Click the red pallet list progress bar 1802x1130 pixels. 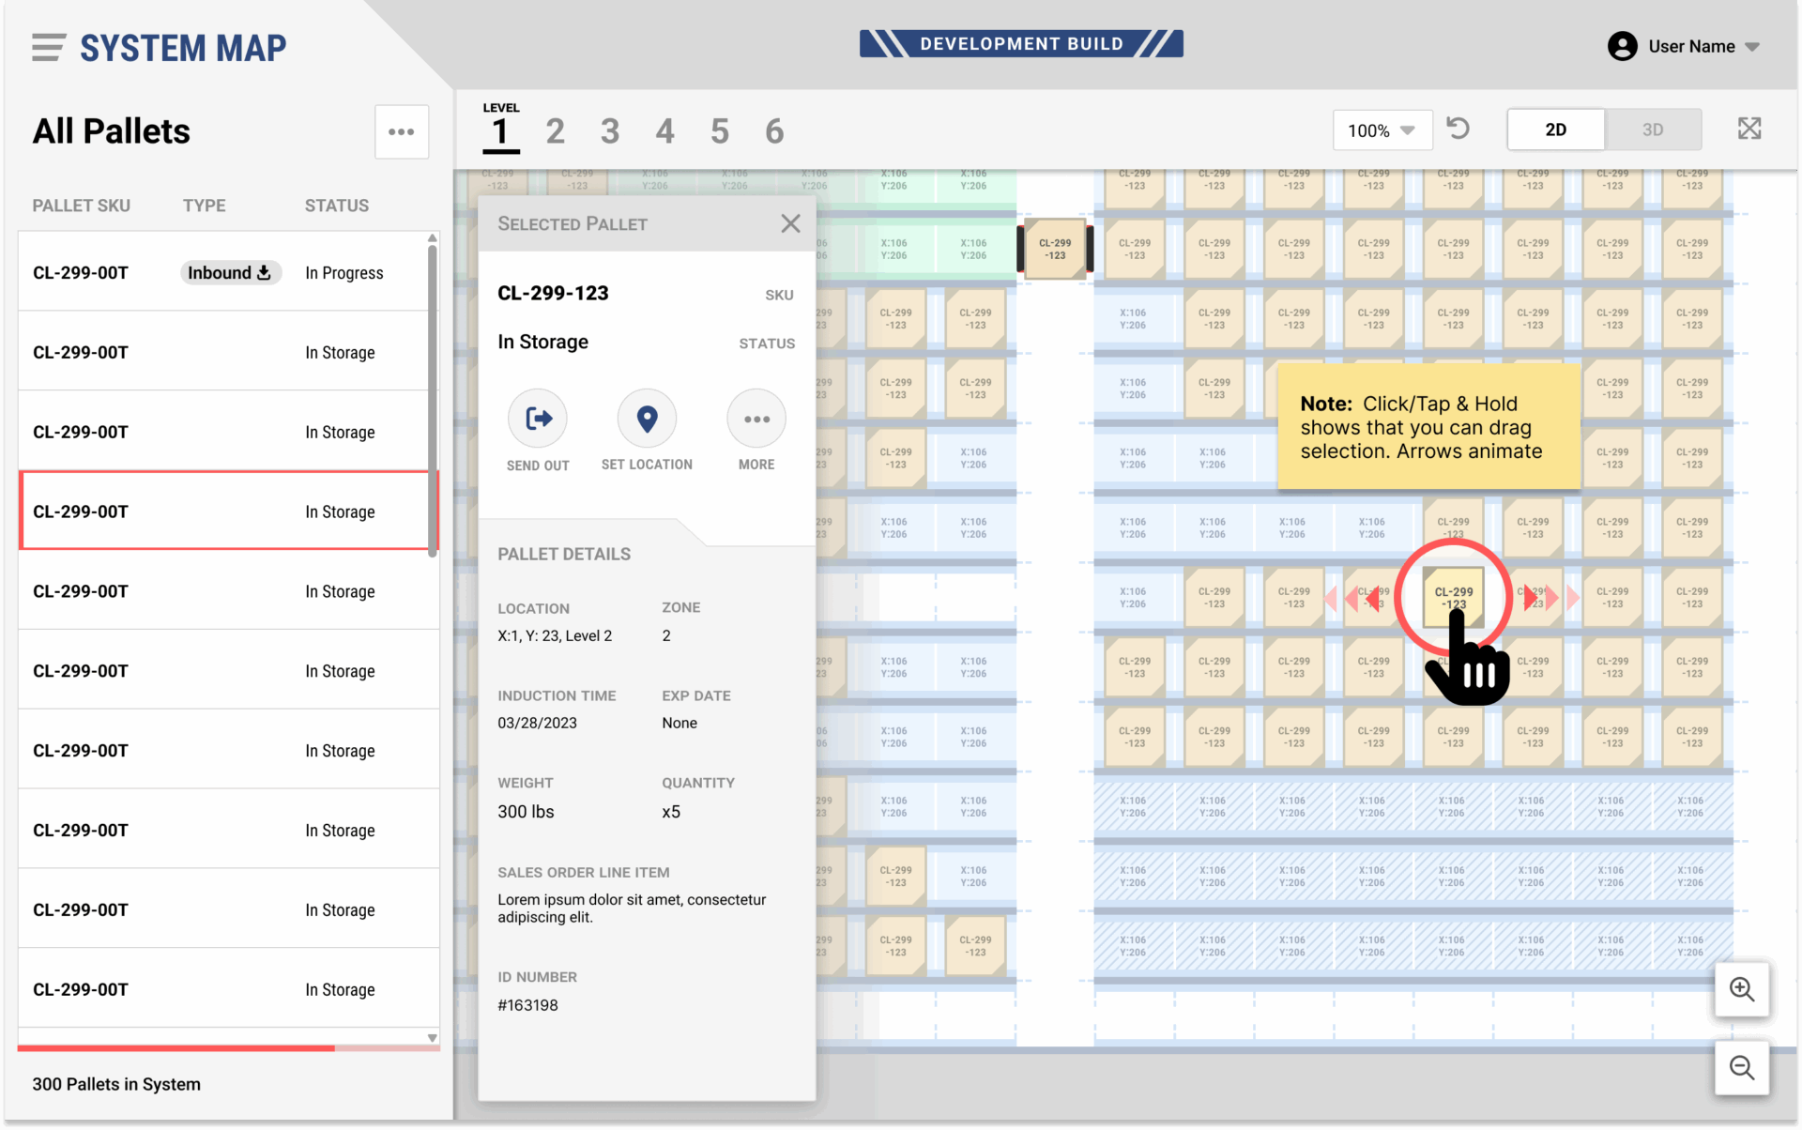click(x=176, y=1047)
